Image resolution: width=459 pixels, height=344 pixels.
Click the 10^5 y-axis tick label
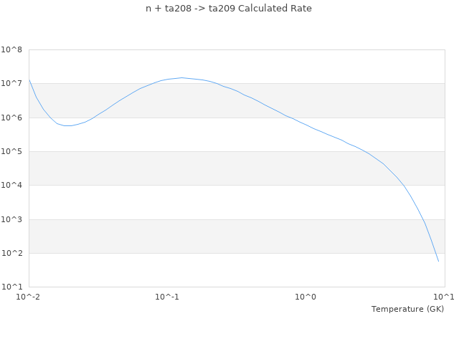[x=11, y=152]
